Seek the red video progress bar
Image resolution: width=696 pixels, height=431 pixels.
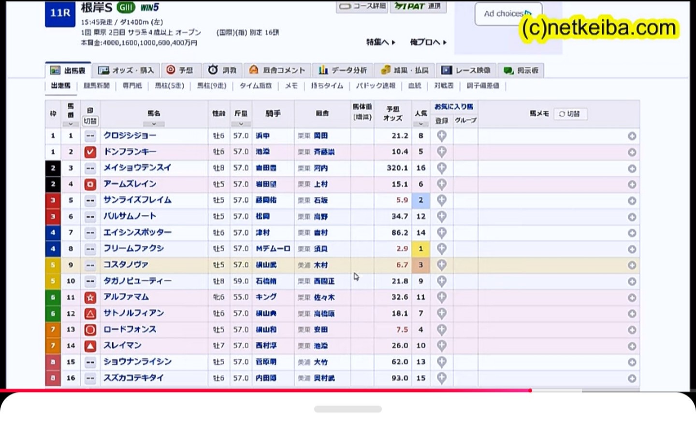click(x=530, y=390)
